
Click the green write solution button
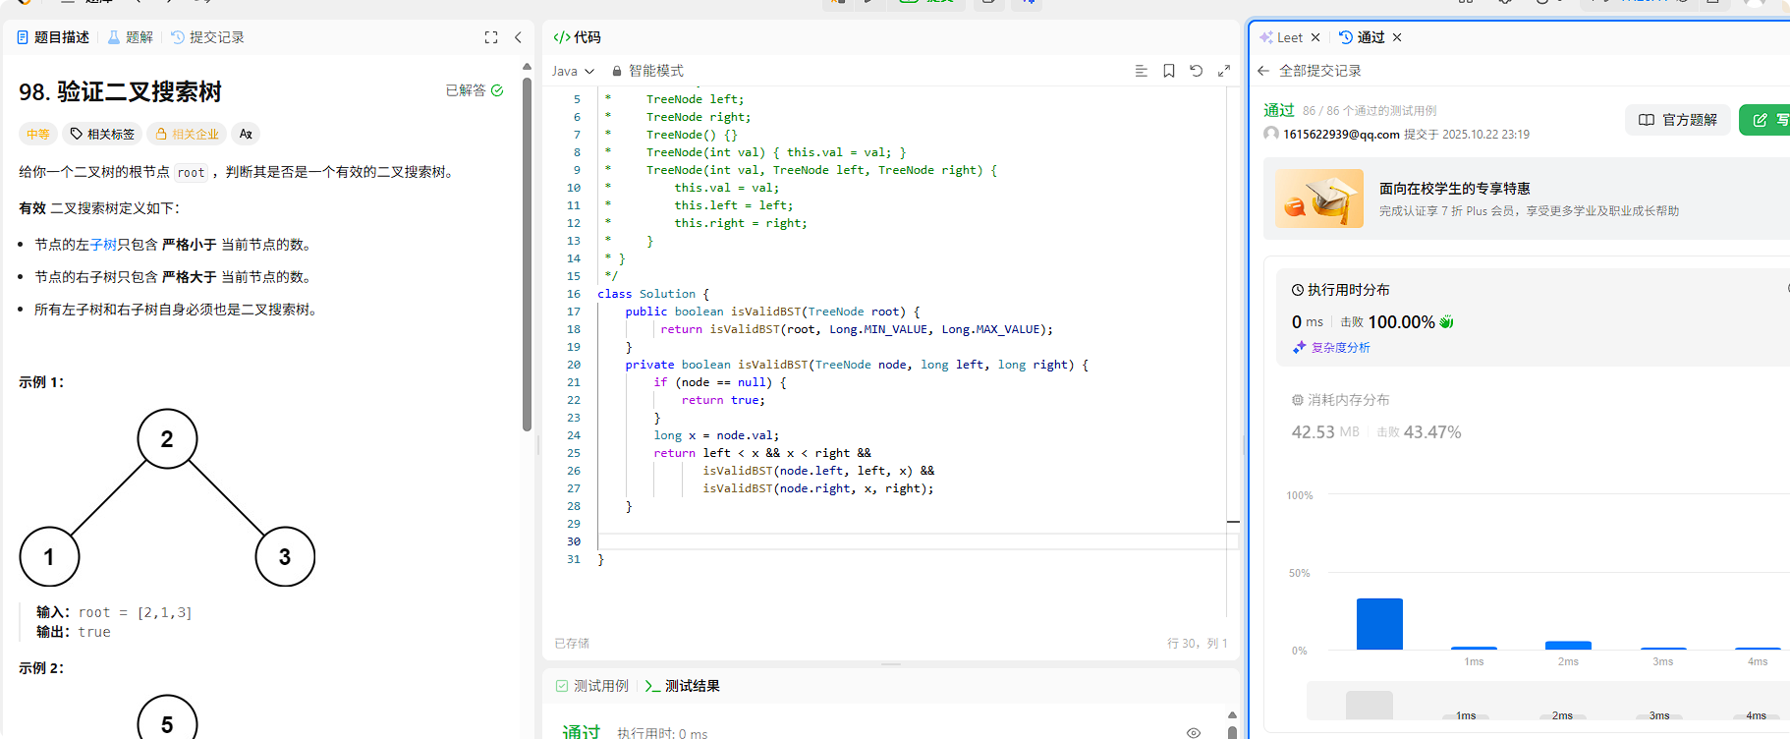click(x=1764, y=120)
